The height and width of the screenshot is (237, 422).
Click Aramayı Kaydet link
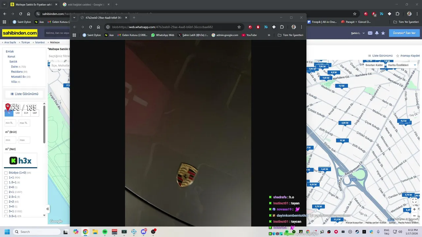pos(408,56)
